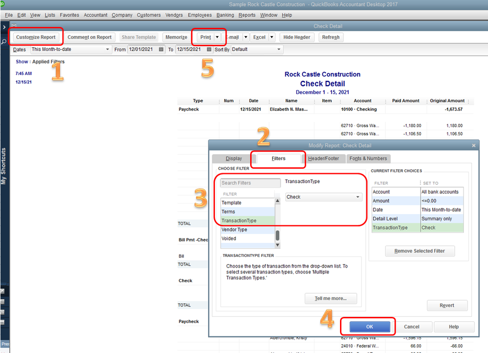Click the Elizabeth N. Mas... name cell

pos(289,109)
